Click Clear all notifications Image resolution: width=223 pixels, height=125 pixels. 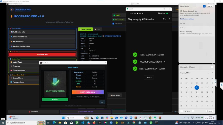[x=210, y=6]
